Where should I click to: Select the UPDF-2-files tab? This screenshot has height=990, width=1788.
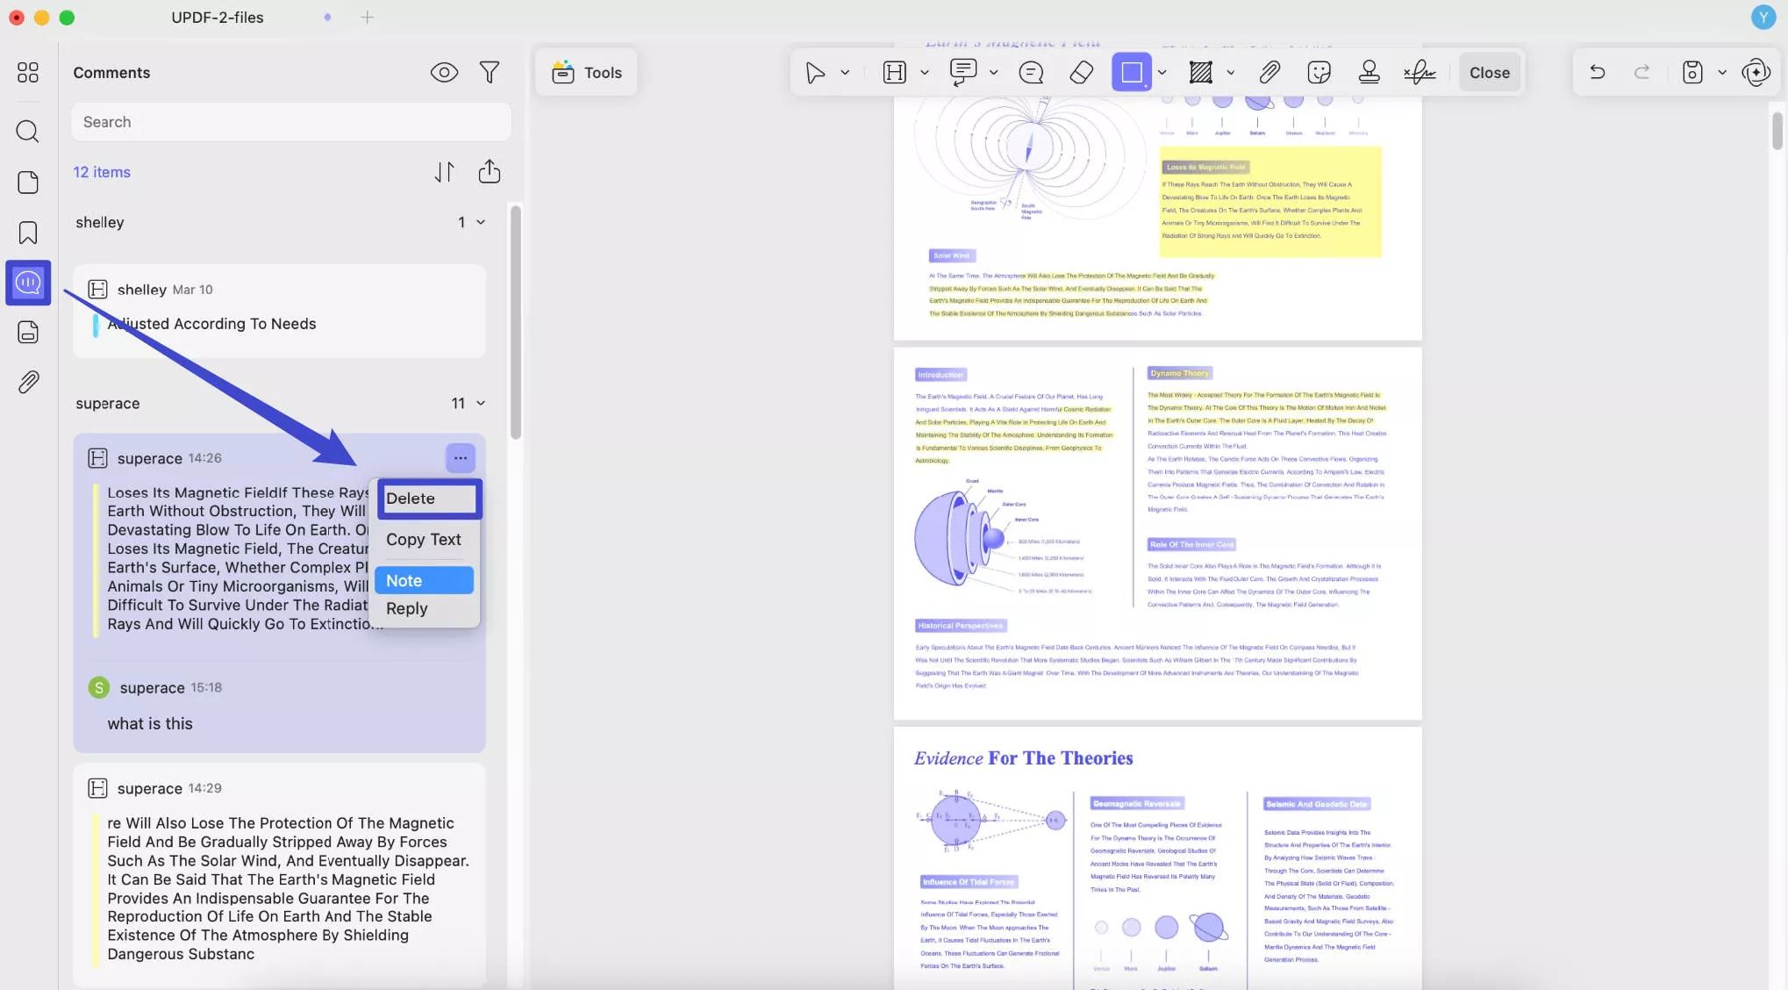[x=218, y=17]
